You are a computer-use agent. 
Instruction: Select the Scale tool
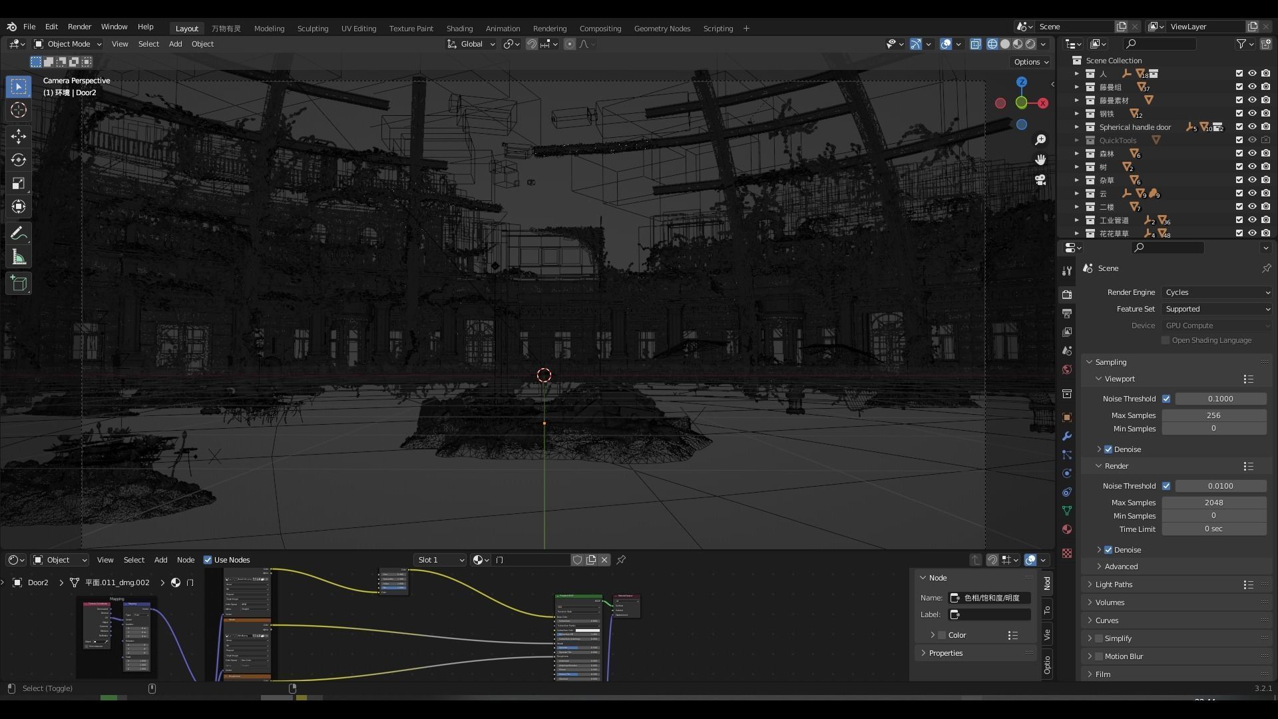(x=19, y=183)
